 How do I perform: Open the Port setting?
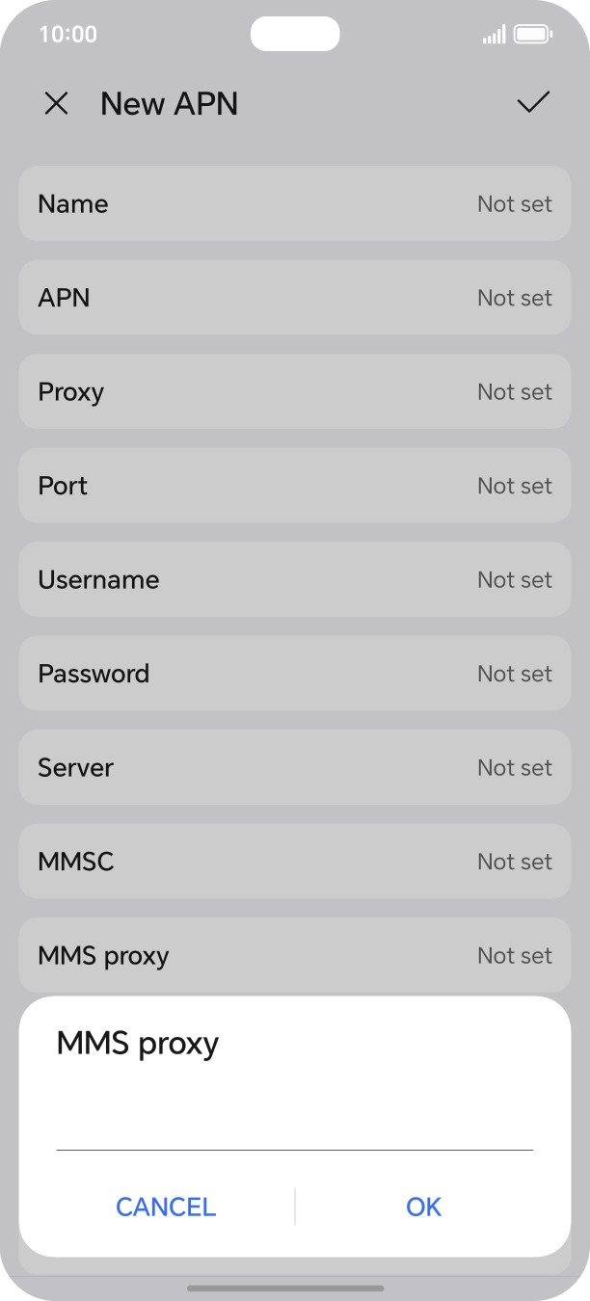[x=294, y=486]
